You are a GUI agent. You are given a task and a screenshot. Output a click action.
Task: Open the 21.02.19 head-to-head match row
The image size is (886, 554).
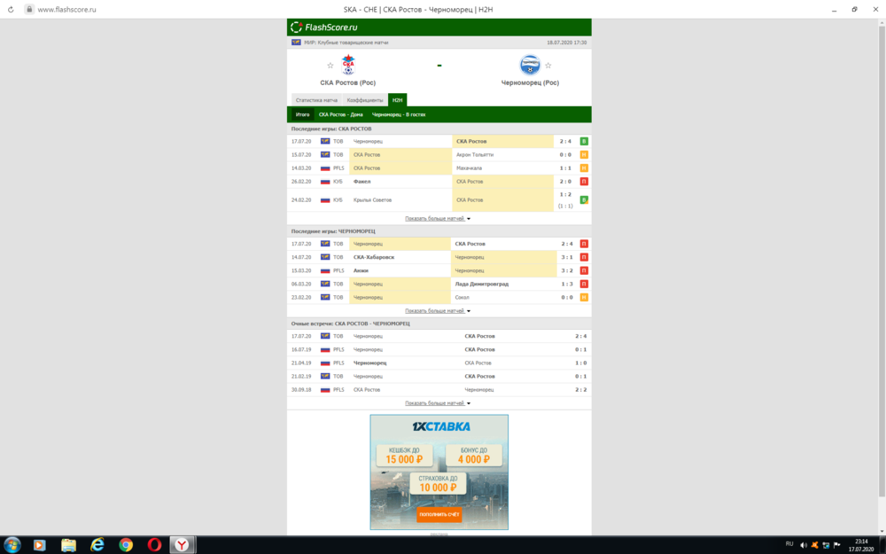(439, 377)
